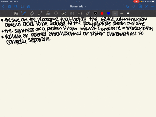Bookmark the current page
Image resolution: width=156 pixels, height=117 pixels.
(x=22, y=6)
